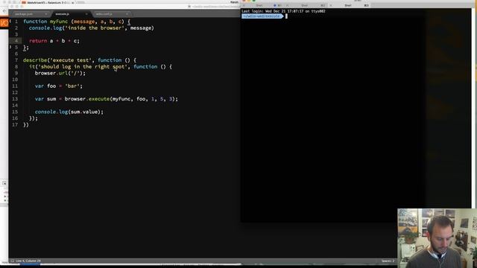The image size is (477, 268).
Task: Select the execute.js editor tab
Action: click(63, 14)
